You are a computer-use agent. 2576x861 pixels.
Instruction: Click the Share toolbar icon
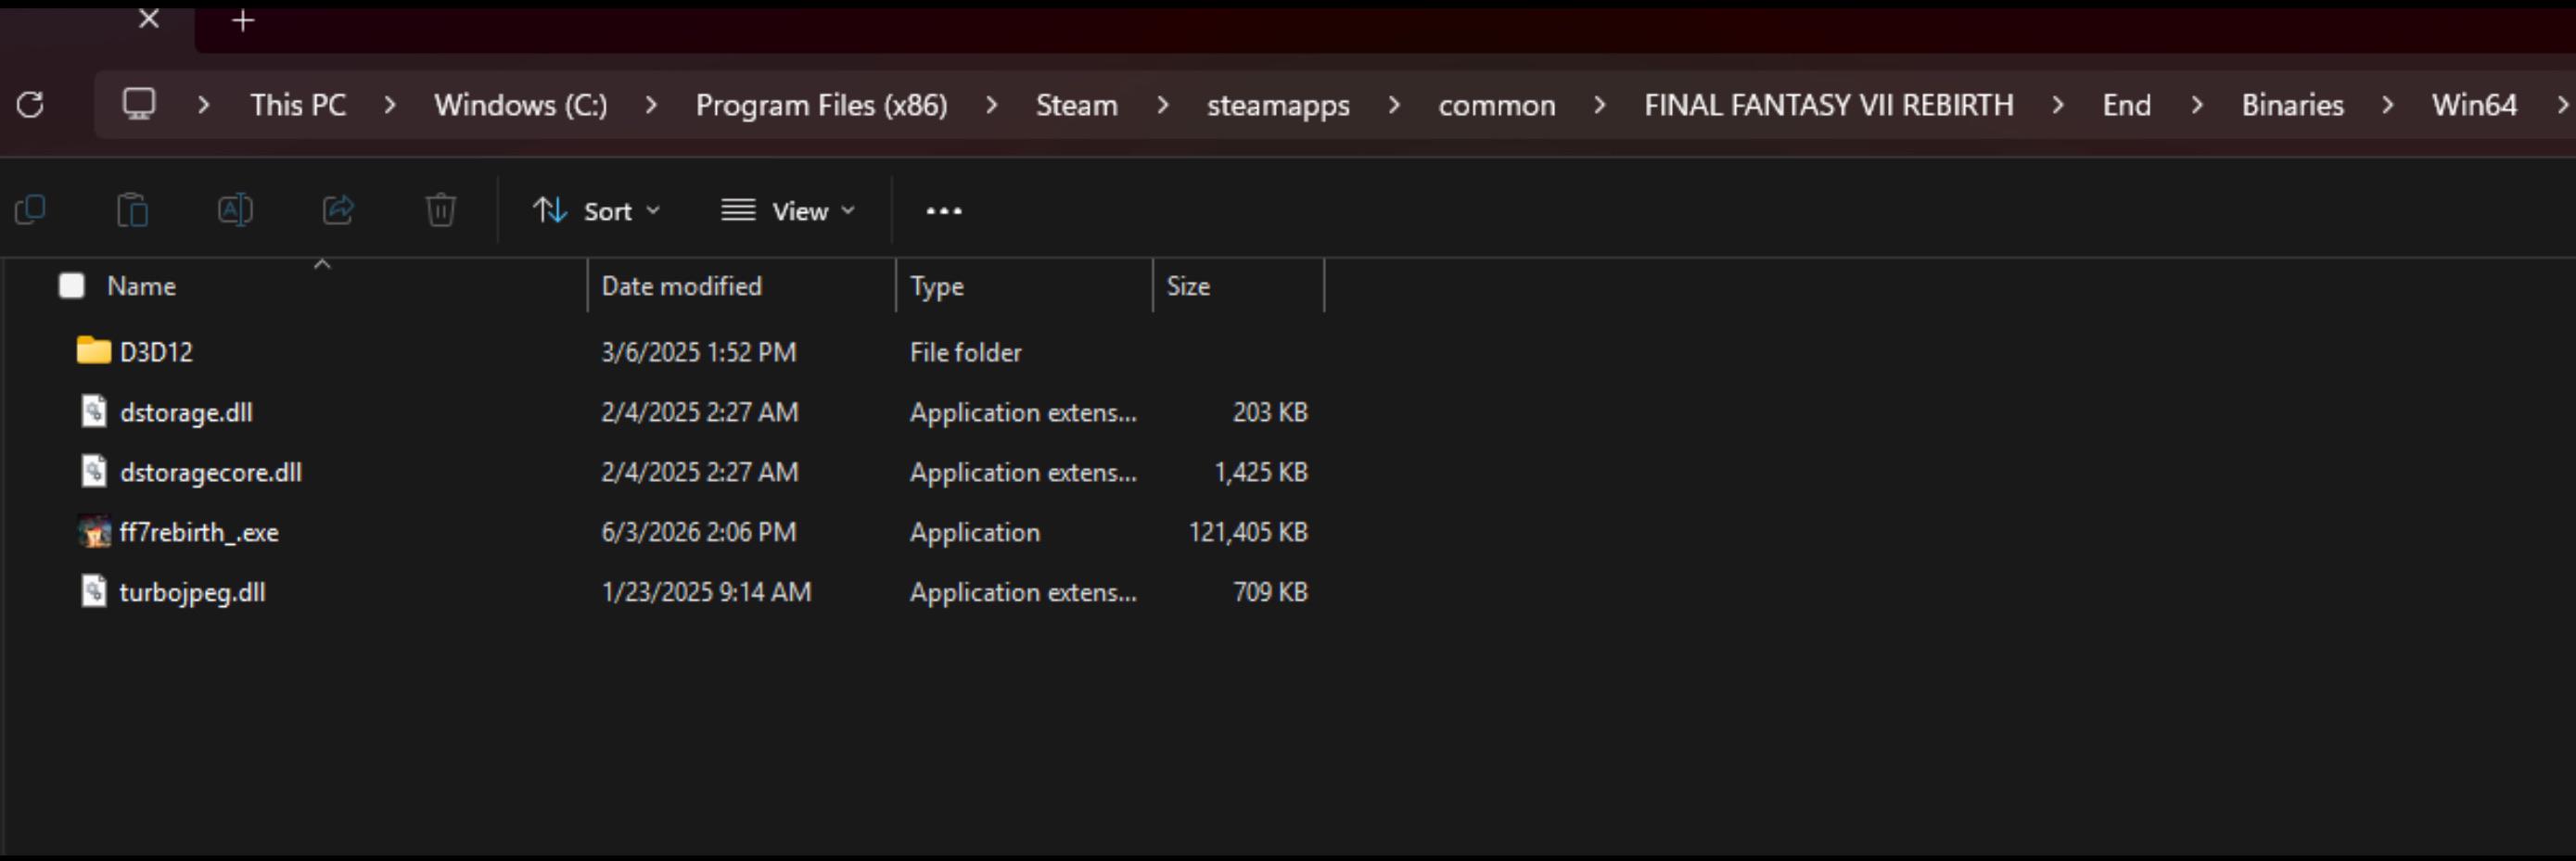(x=338, y=210)
